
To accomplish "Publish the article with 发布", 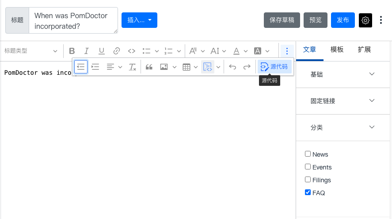I will (x=343, y=20).
